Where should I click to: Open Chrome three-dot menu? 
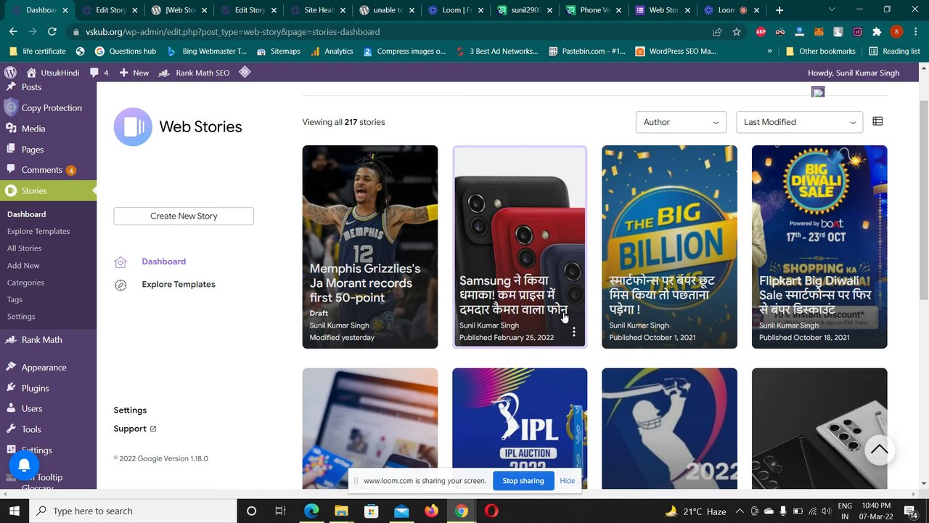pyautogui.click(x=915, y=32)
